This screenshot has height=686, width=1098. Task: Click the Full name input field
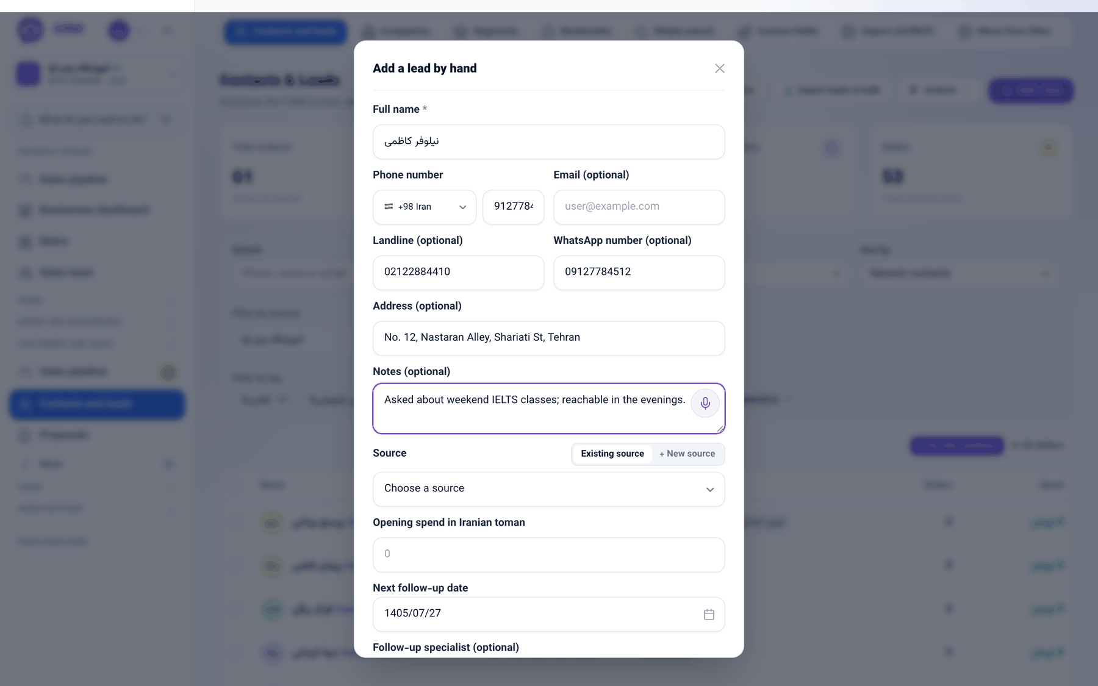(549, 141)
